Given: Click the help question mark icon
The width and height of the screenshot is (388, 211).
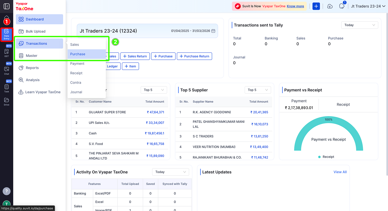Looking at the screenshot, I should 7,191.
